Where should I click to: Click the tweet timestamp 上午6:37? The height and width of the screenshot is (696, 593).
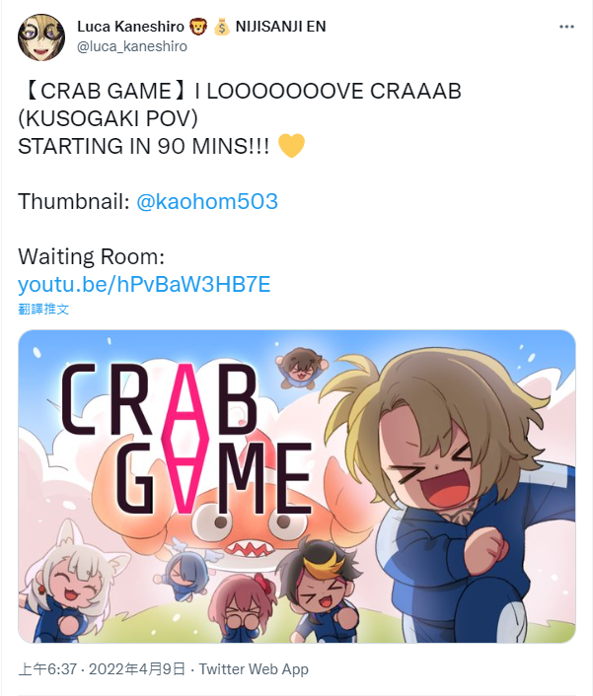click(47, 669)
